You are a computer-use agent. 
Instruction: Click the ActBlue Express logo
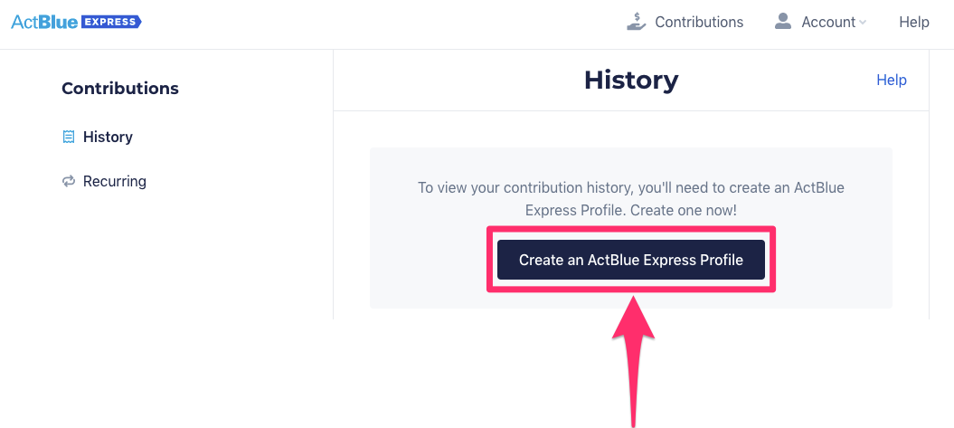(x=76, y=22)
